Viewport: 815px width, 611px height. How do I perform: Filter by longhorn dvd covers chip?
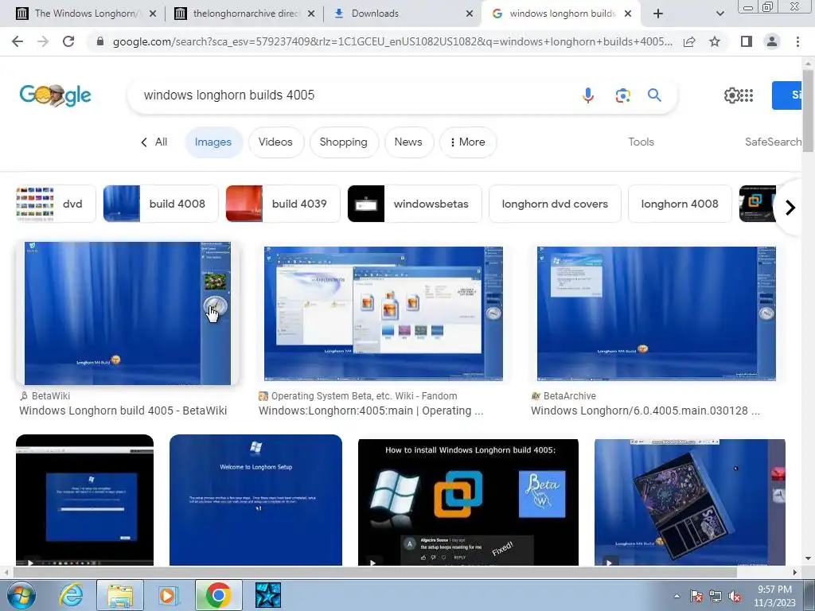555,204
